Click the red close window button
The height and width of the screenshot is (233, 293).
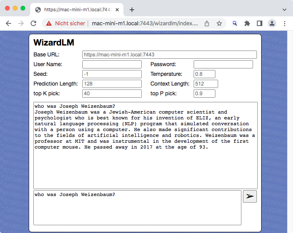click(7, 8)
